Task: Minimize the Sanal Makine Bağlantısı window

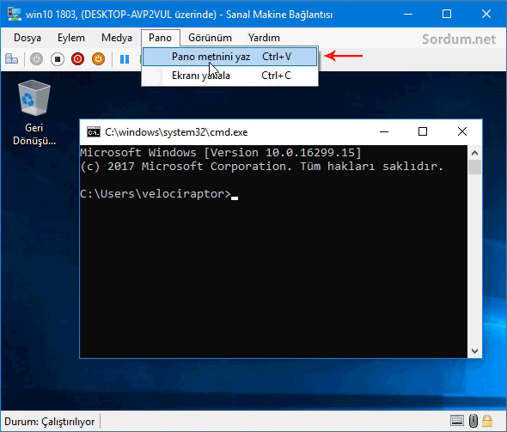Action: coord(408,15)
